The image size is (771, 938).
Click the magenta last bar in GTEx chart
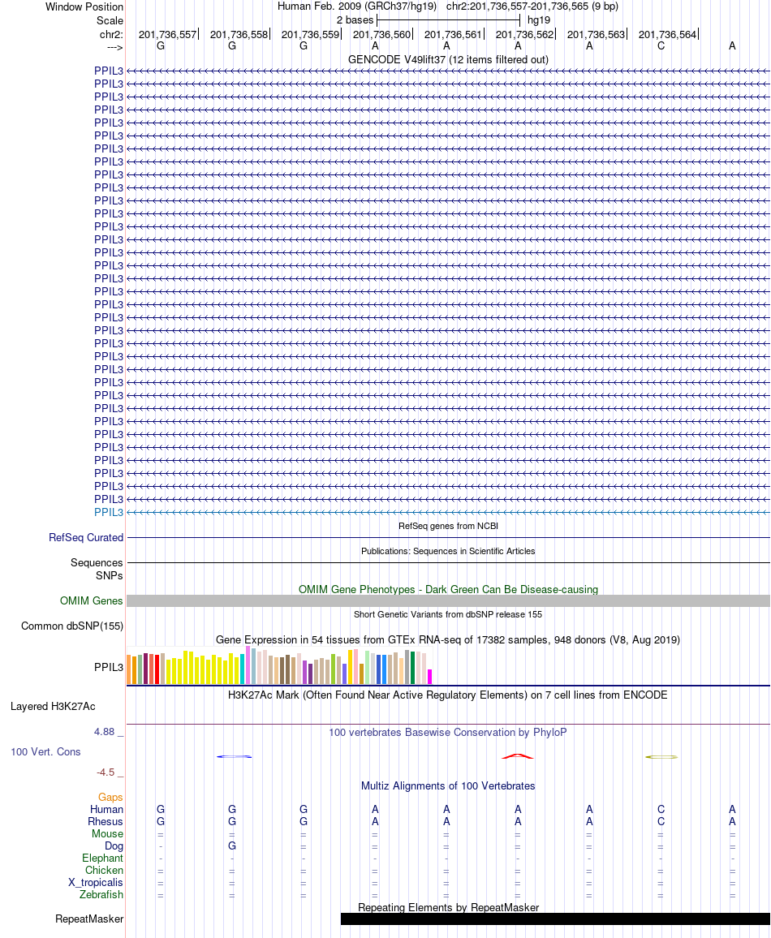click(429, 677)
